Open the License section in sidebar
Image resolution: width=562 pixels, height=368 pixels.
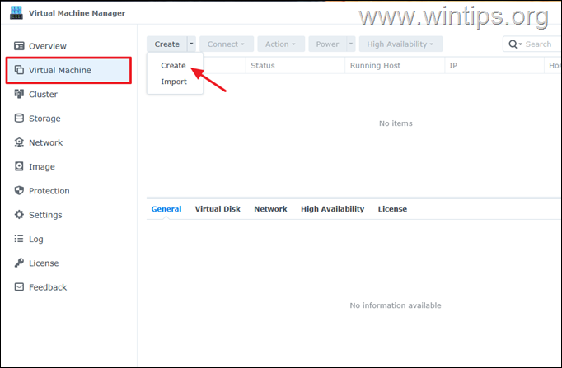(x=44, y=263)
